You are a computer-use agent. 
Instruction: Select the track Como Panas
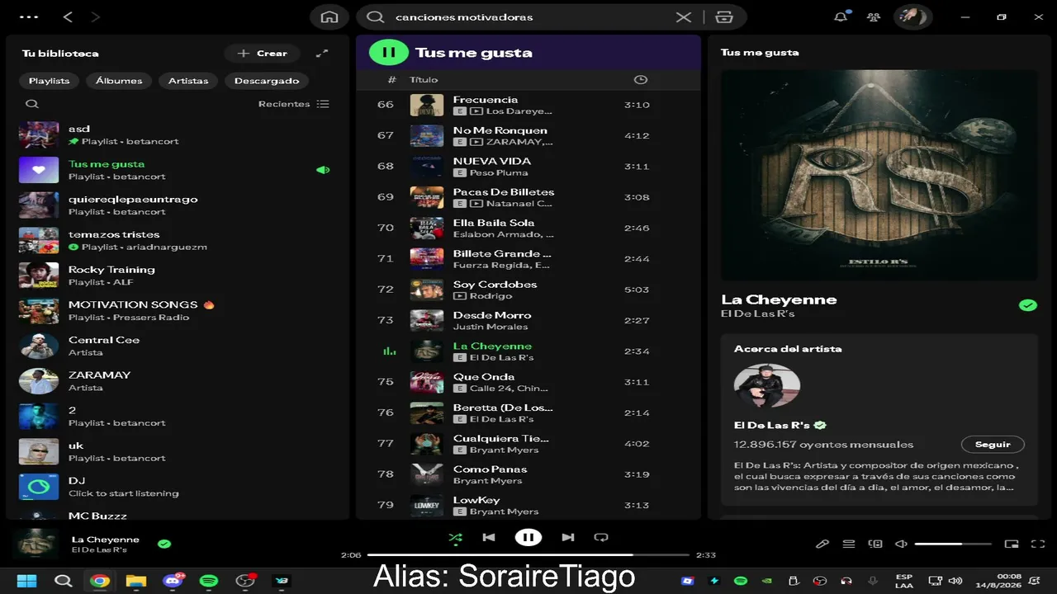528,474
